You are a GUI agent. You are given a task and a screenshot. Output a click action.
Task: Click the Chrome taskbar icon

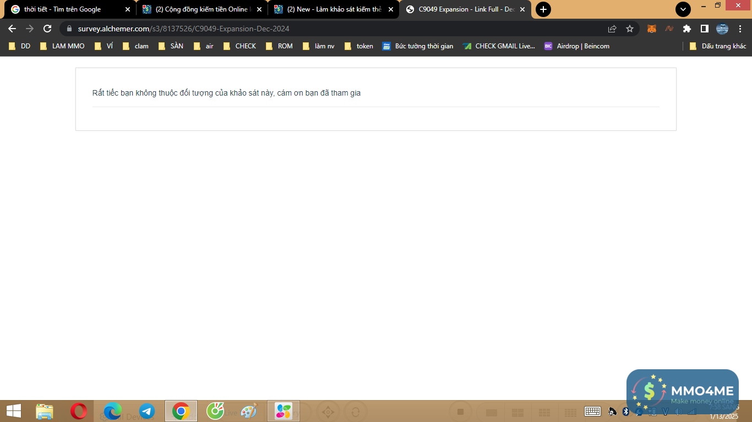click(181, 411)
